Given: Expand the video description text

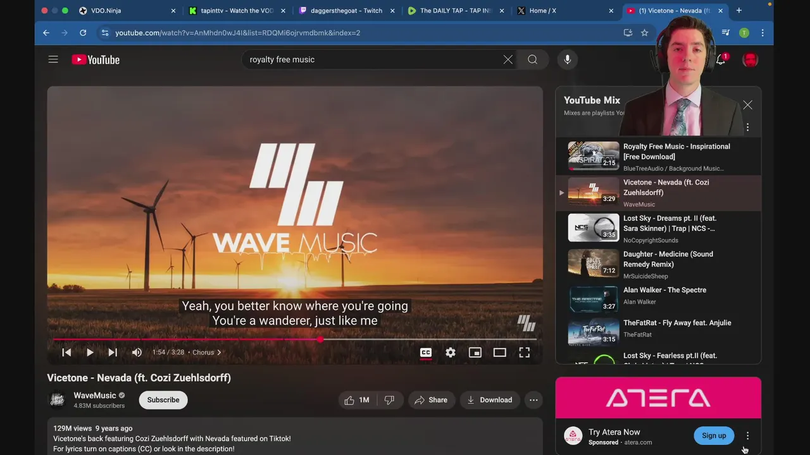Looking at the screenshot, I should pyautogui.click(x=295, y=438).
